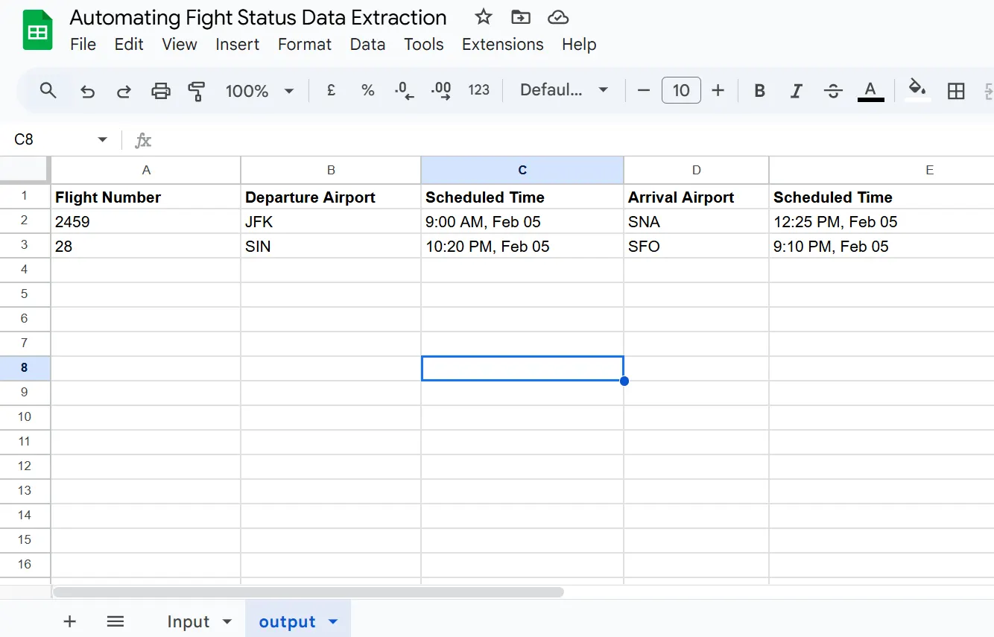Select the Flight Number header cell

[146, 197]
